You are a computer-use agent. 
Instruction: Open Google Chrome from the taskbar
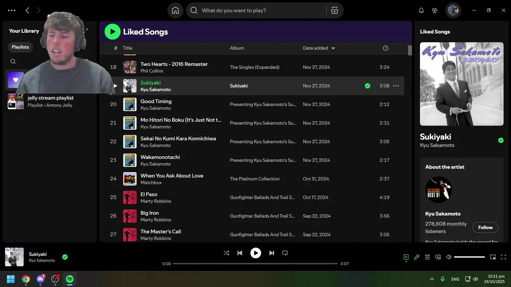26,279
